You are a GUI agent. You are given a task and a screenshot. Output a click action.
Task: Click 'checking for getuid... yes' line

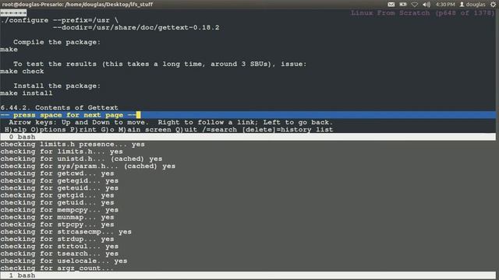pyautogui.click(x=57, y=203)
